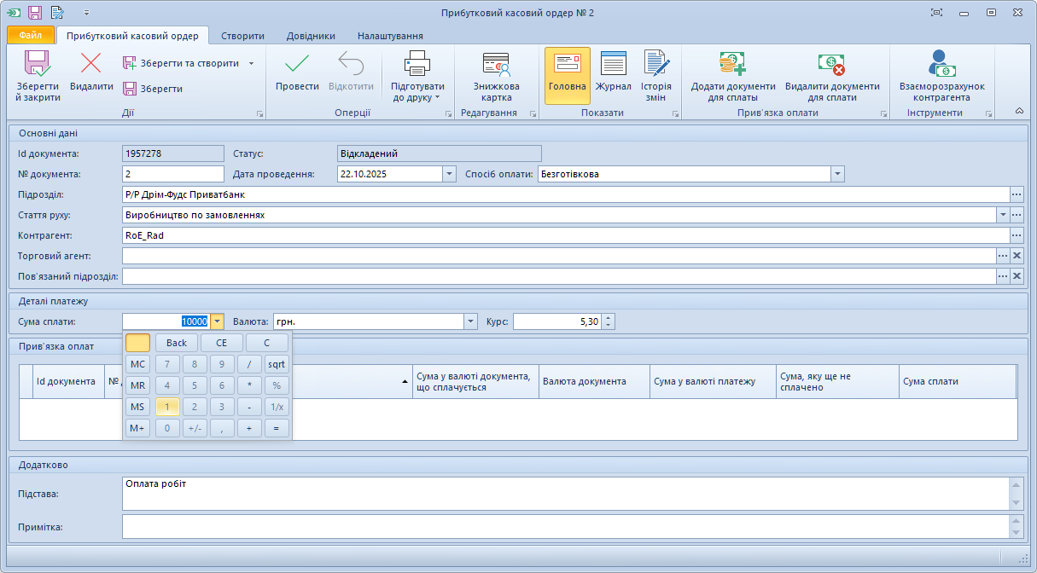The image size is (1037, 573).
Task: Click the document number input field
Action: click(x=173, y=174)
